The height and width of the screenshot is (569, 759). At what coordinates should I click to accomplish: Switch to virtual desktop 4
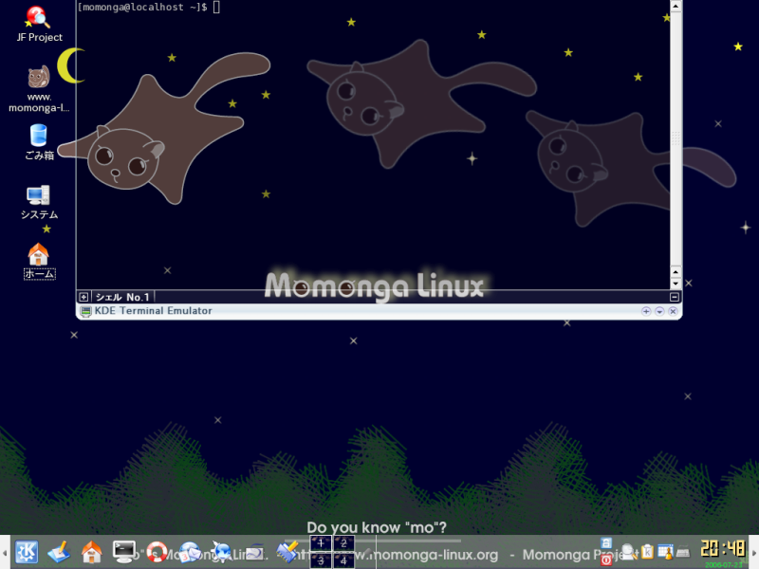pyautogui.click(x=343, y=560)
